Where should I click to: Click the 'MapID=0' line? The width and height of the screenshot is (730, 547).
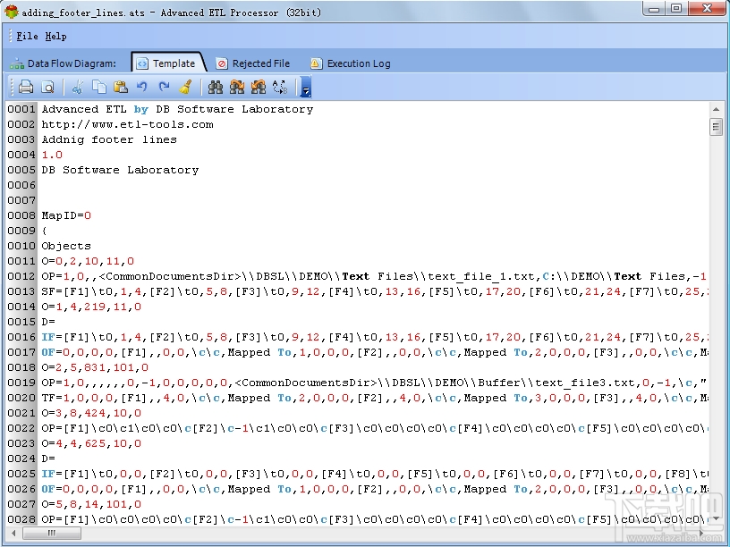(66, 215)
